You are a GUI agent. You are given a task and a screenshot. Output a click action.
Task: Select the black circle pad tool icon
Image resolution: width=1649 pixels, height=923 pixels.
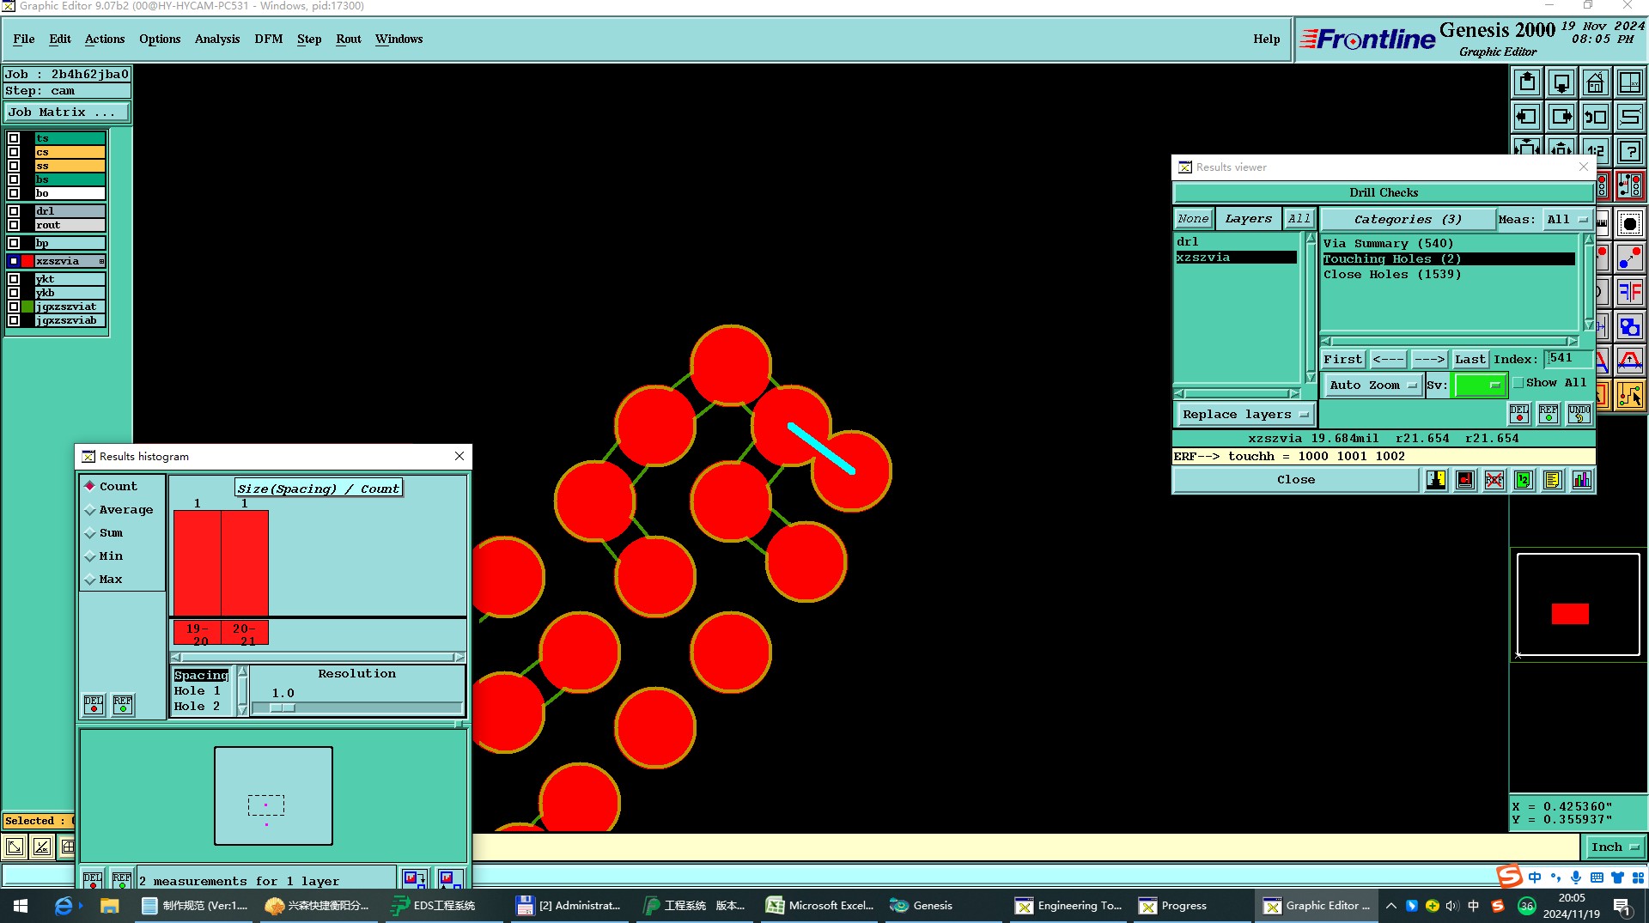pyautogui.click(x=1630, y=224)
